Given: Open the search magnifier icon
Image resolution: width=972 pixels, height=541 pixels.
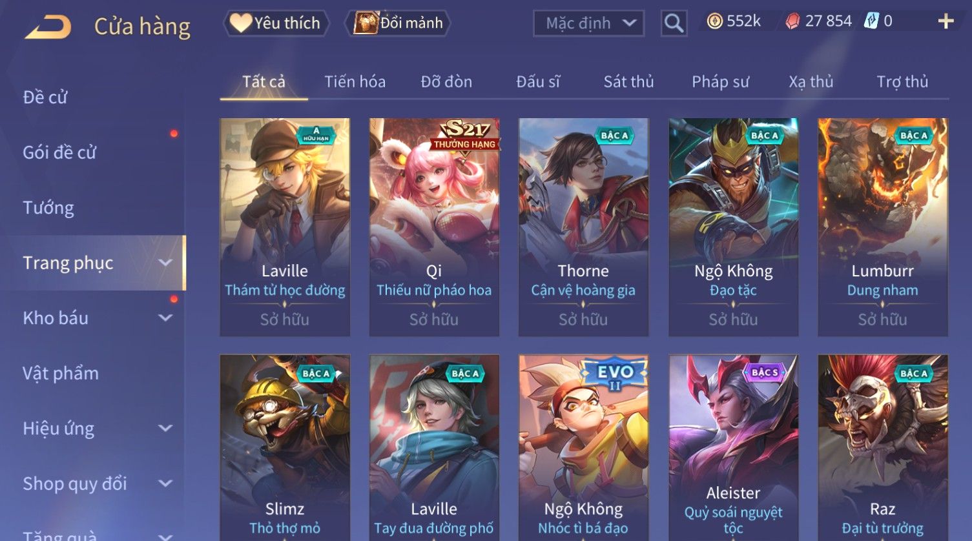Looking at the screenshot, I should [x=674, y=23].
